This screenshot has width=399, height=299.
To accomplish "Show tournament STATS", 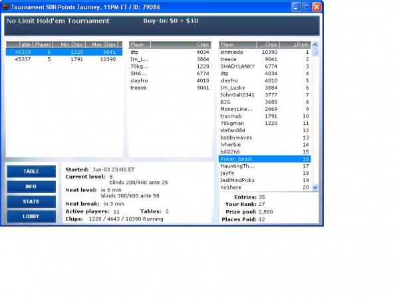I will [31, 201].
